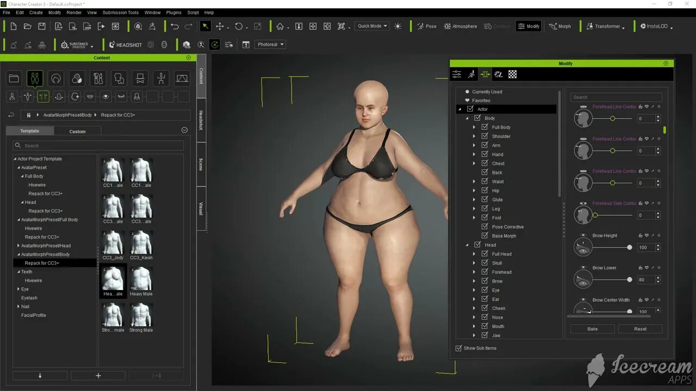Expand the Full Body morph tree node
The width and height of the screenshot is (696, 391).
point(474,127)
